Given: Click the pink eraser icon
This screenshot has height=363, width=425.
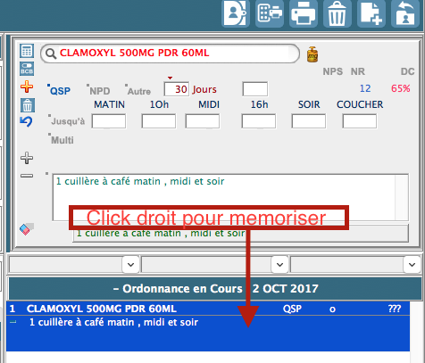Looking at the screenshot, I should pyautogui.click(x=27, y=229).
